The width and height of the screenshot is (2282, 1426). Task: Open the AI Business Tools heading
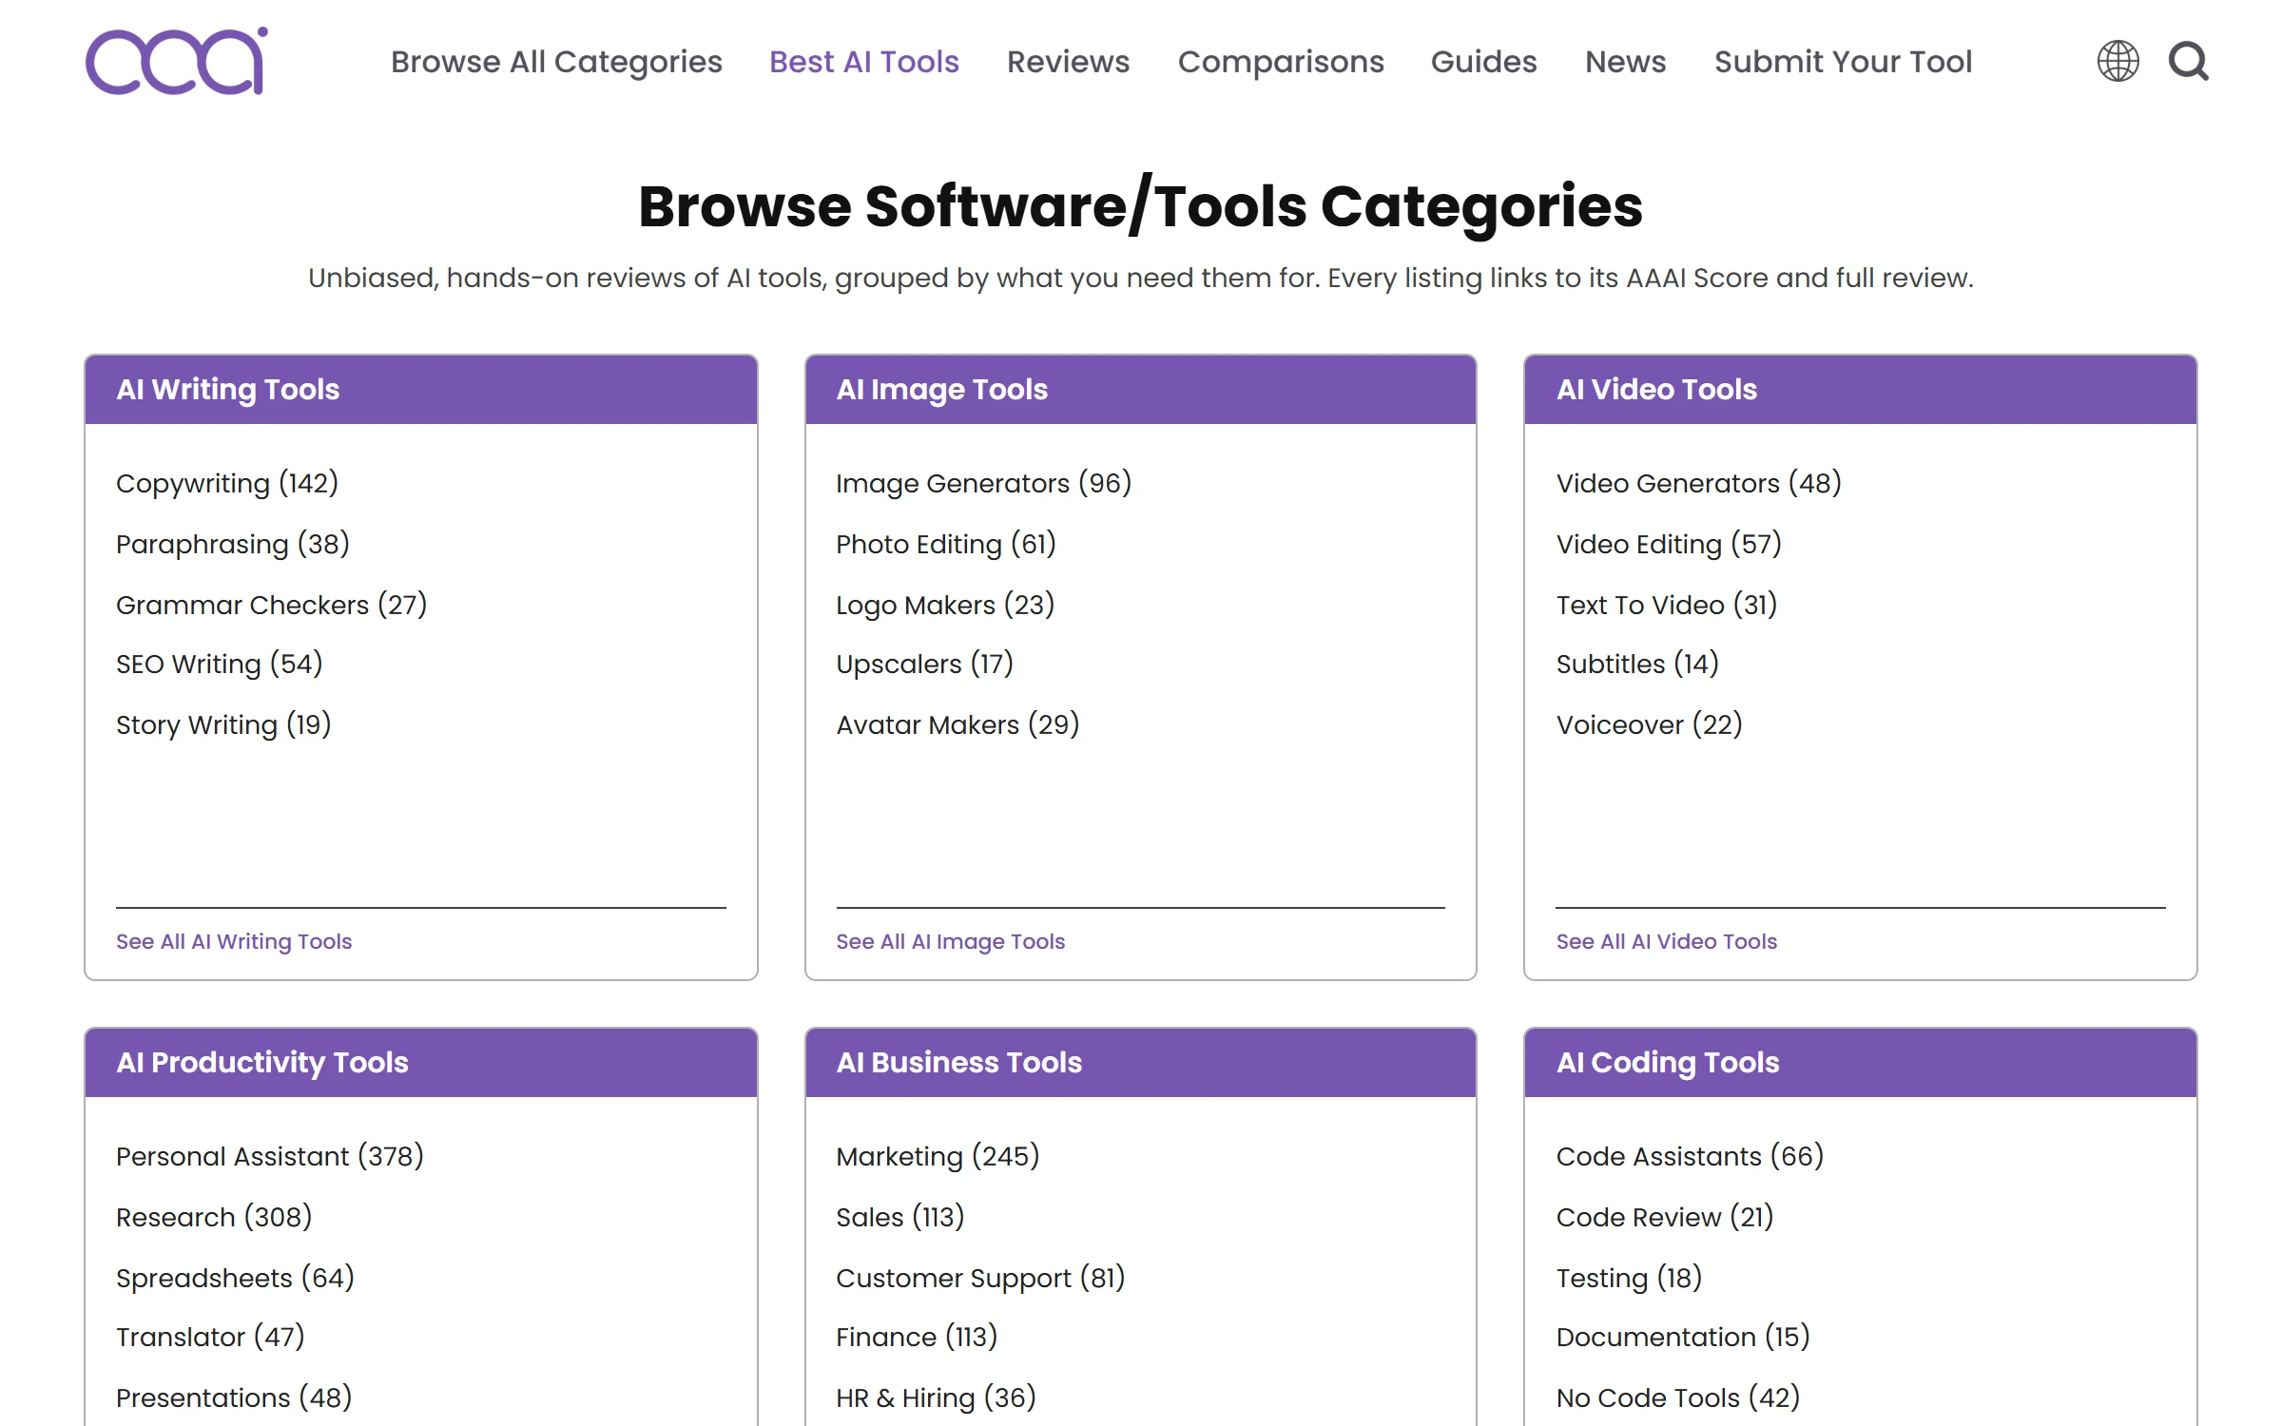click(x=958, y=1063)
